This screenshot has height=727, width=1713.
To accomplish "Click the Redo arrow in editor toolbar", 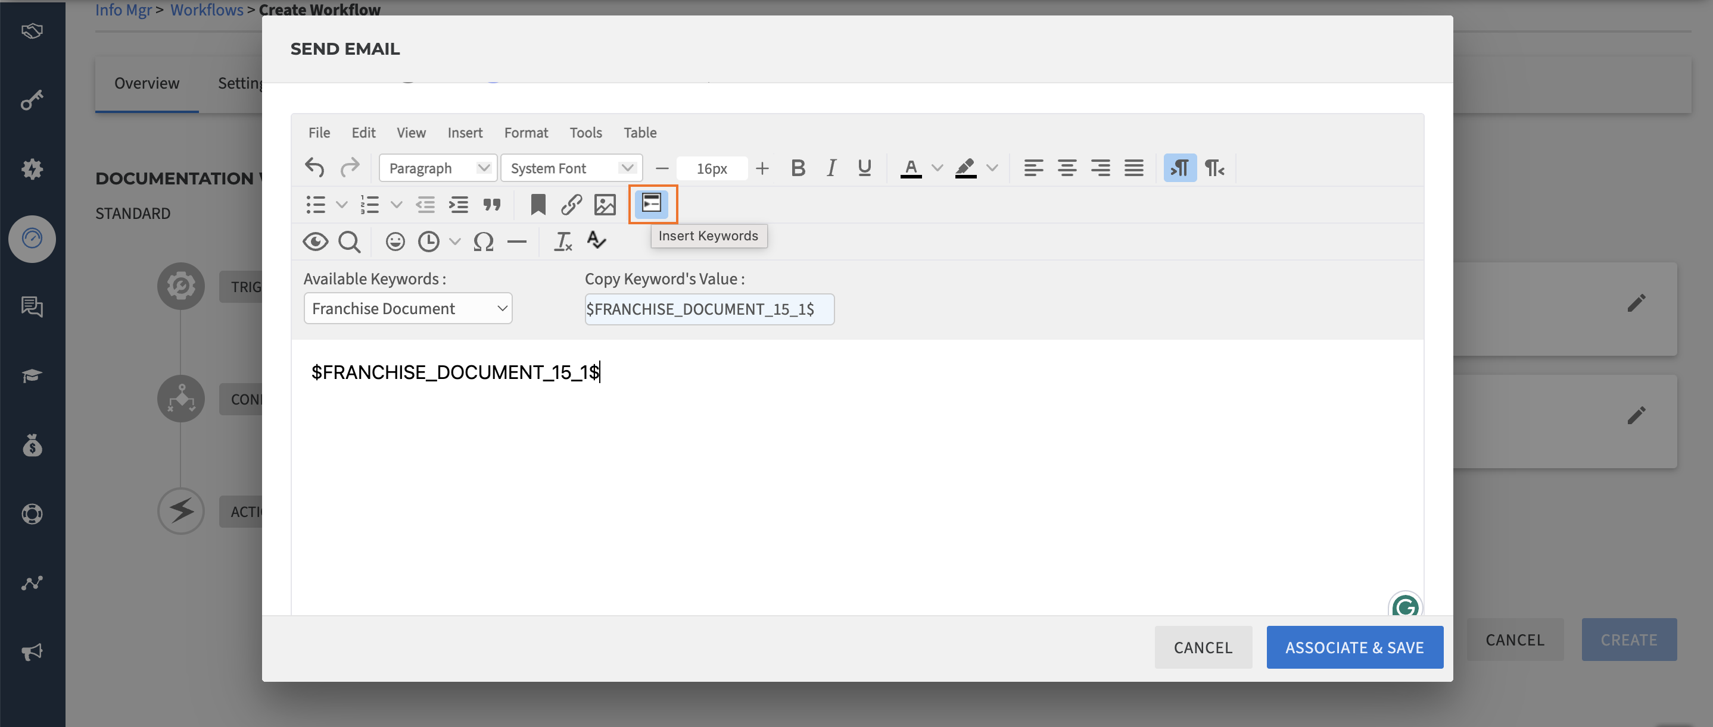I will pos(350,168).
